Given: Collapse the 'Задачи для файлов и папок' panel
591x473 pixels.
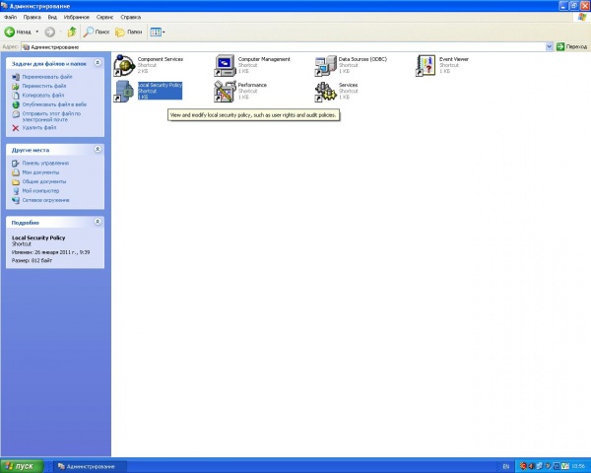Looking at the screenshot, I should (x=98, y=64).
